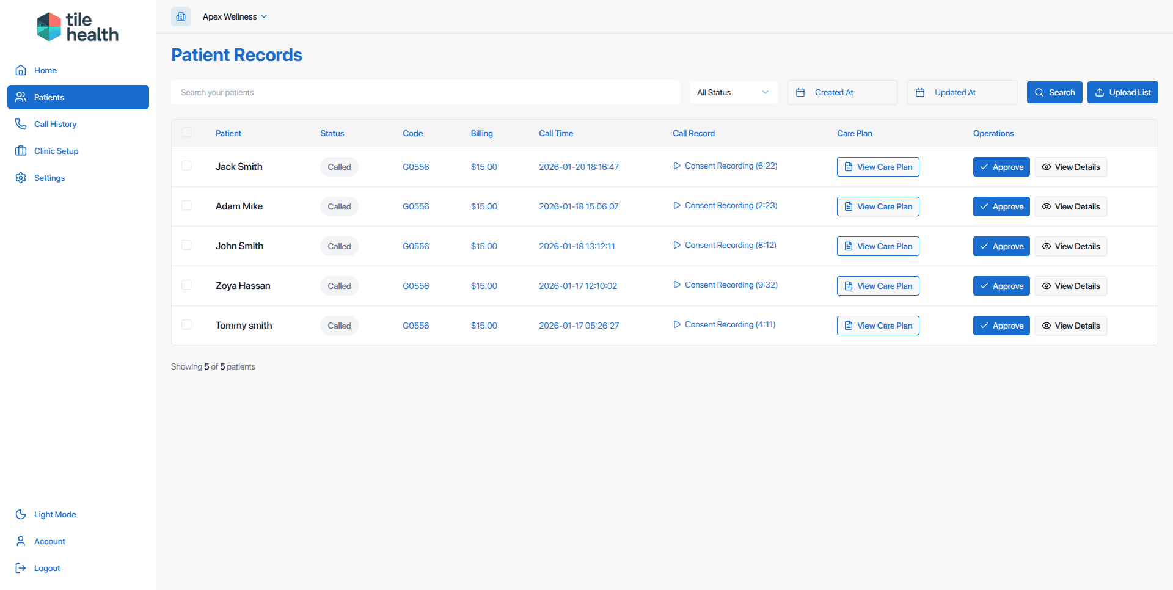
Task: Toggle Light Mode in the sidebar
Action: point(54,514)
